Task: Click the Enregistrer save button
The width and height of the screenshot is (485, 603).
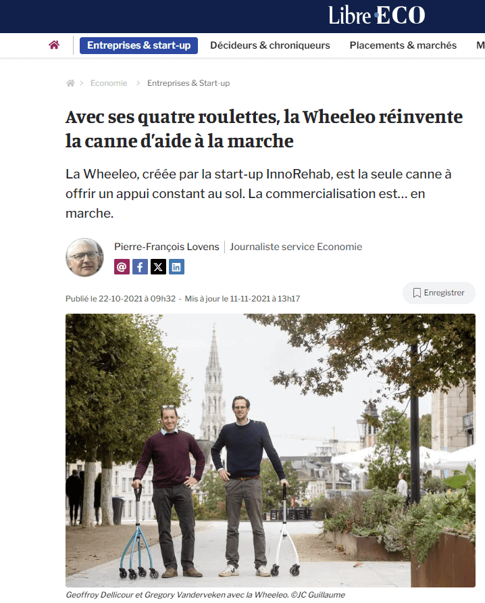Action: [439, 293]
